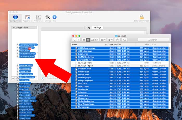This screenshot has width=182, height=120.
Task: Select the ca.rsa.2048.crt file
Action: [x=120, y=63]
